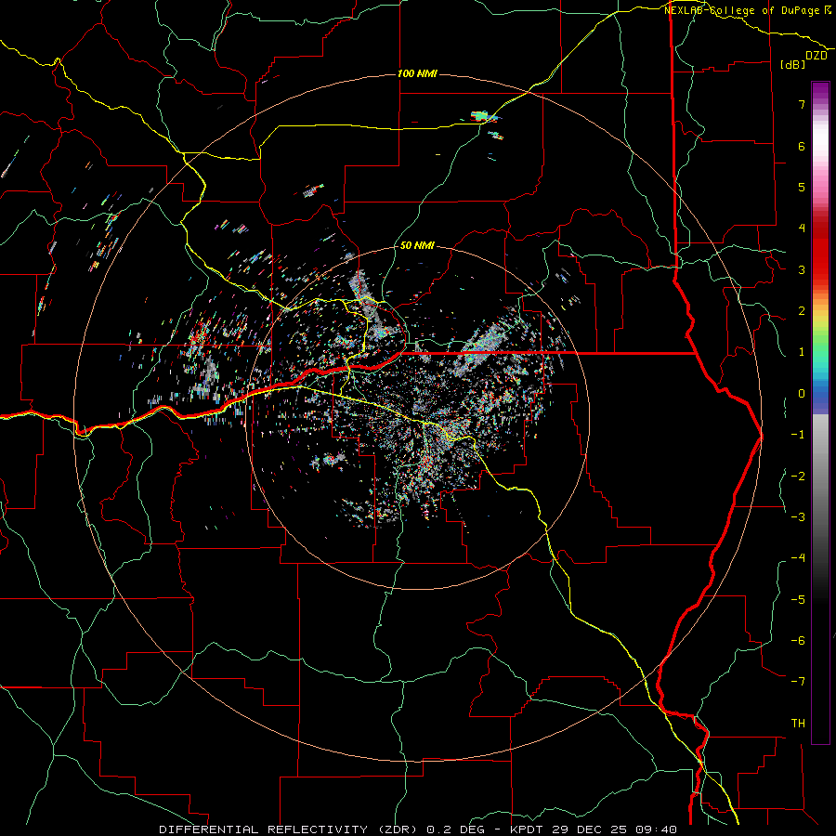Pick the -2 dB tick label on scale

[798, 477]
